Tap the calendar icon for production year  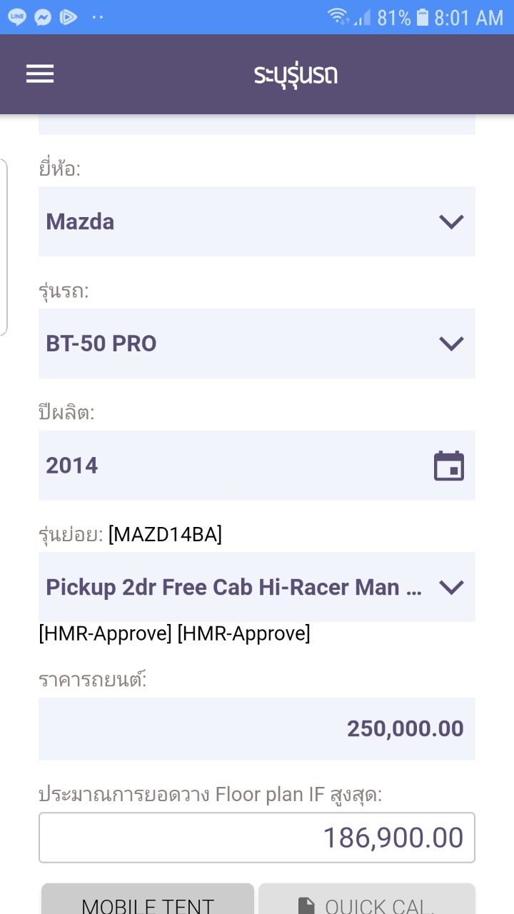449,466
